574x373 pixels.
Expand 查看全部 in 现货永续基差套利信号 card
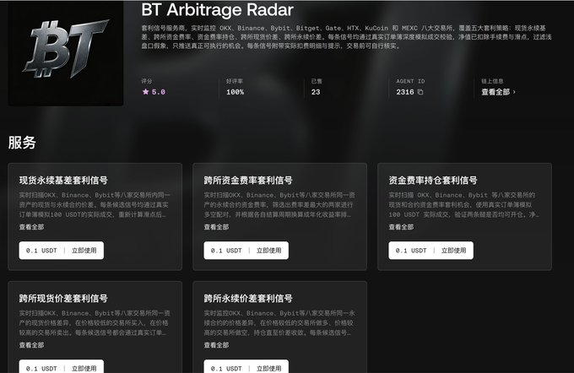[x=31, y=227]
